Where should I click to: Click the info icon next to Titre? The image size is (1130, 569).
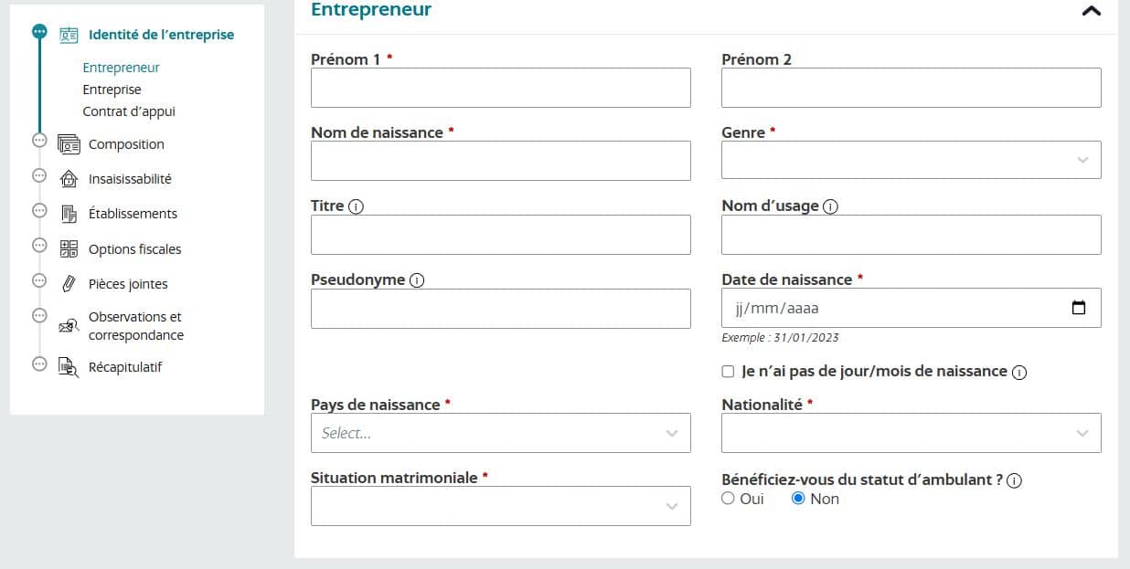[357, 205]
